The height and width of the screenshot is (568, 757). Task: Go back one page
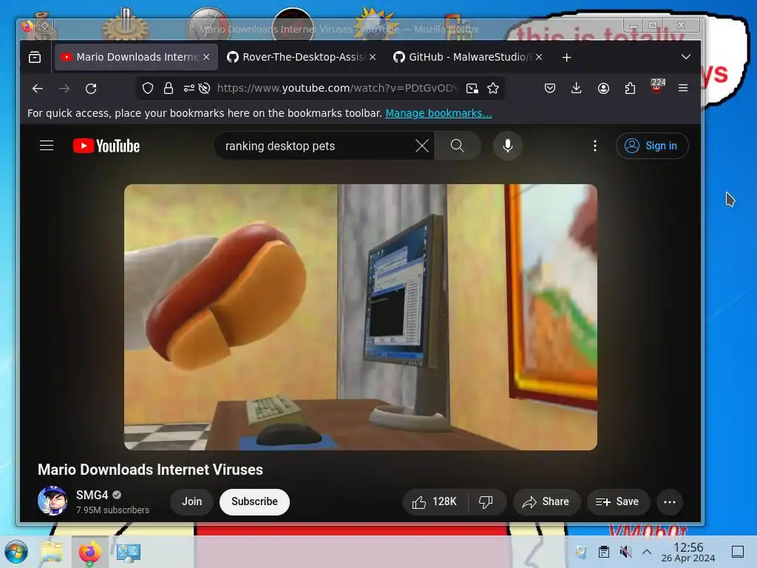[x=38, y=89]
